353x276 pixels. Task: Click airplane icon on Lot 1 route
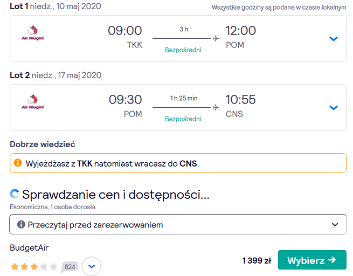click(216, 38)
